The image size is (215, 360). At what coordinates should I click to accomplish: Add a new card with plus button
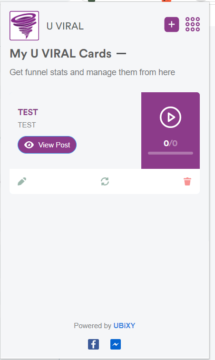coord(172,24)
